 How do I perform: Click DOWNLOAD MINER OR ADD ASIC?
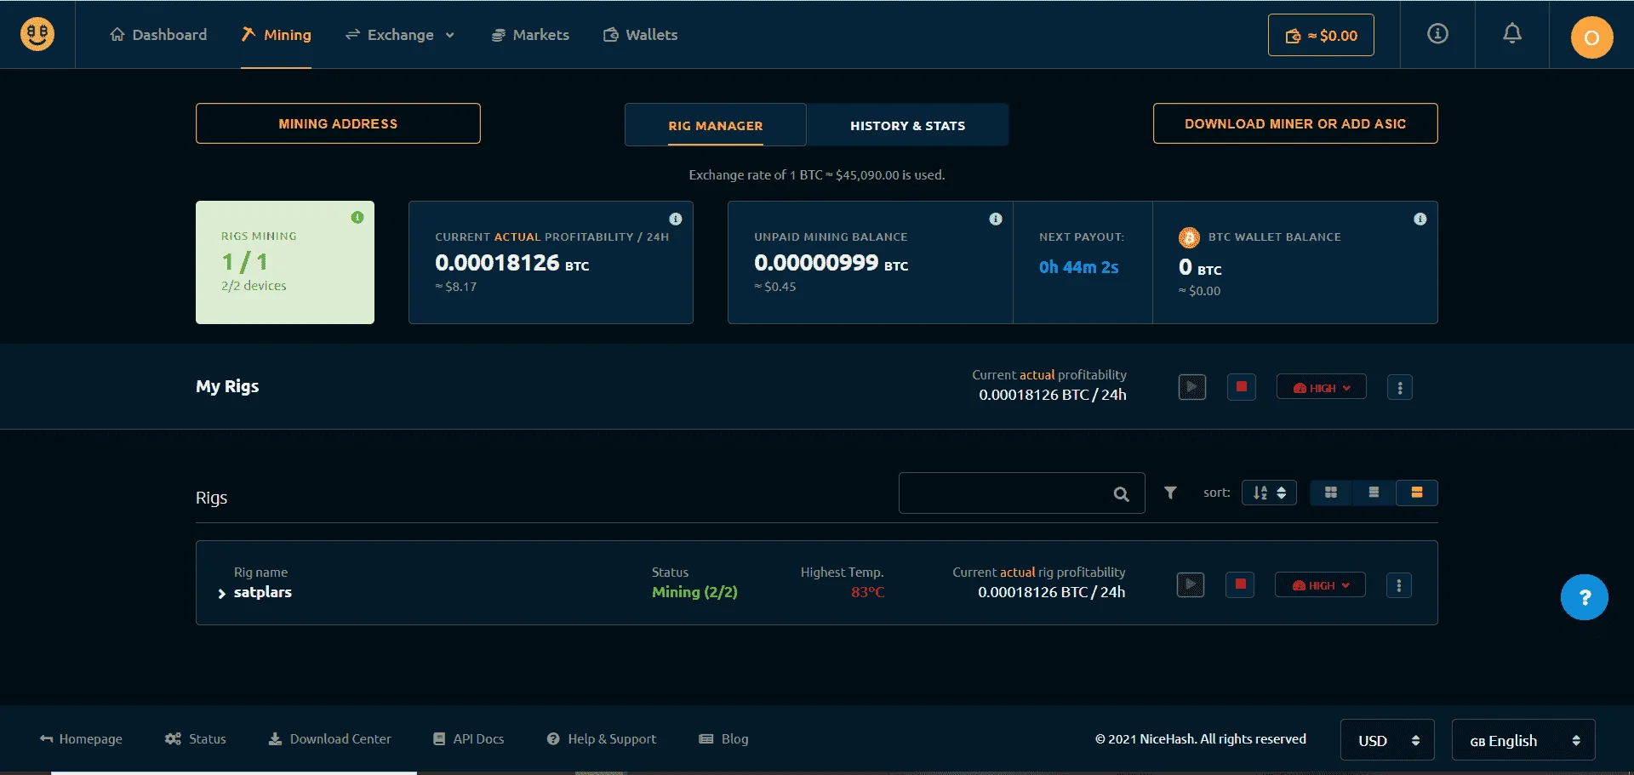click(1295, 123)
